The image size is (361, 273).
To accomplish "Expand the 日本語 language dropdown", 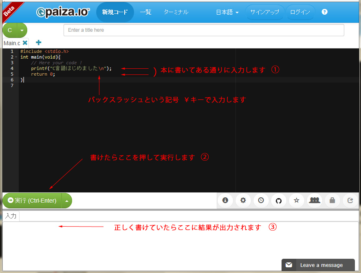I will 227,12.
